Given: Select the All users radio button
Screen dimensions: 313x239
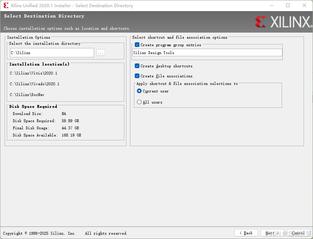Looking at the screenshot, I should click(x=139, y=102).
